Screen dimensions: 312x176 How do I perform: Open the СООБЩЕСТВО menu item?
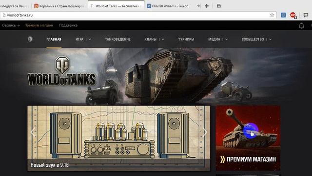(253, 39)
